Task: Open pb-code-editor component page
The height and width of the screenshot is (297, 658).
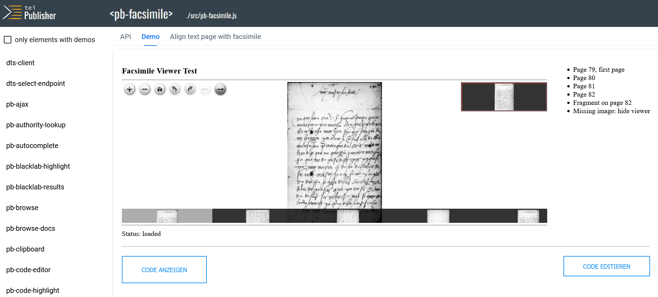Action: [28, 270]
